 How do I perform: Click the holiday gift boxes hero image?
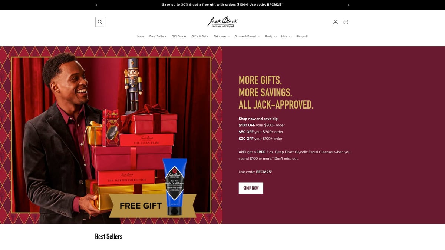pos(111,135)
